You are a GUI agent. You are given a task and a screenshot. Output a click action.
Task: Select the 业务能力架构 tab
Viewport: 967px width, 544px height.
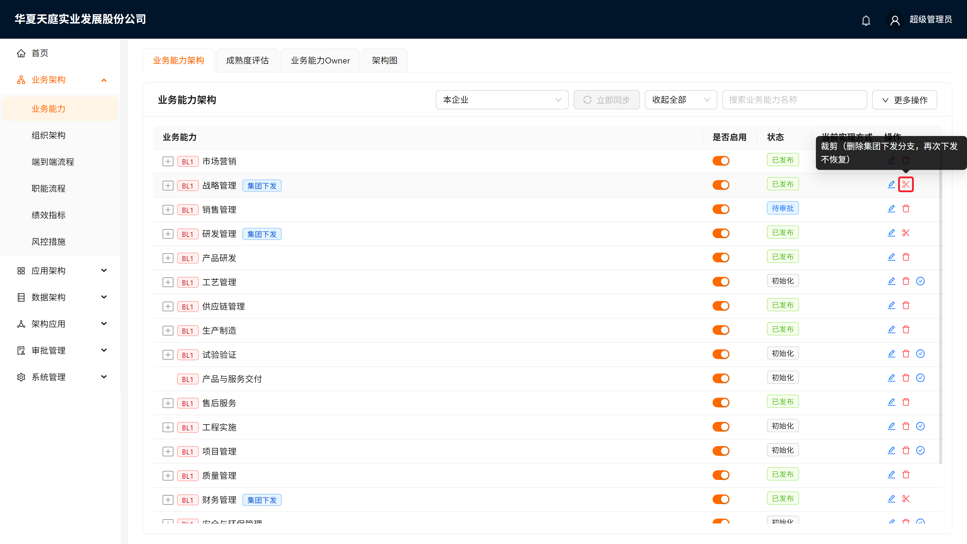(x=178, y=60)
